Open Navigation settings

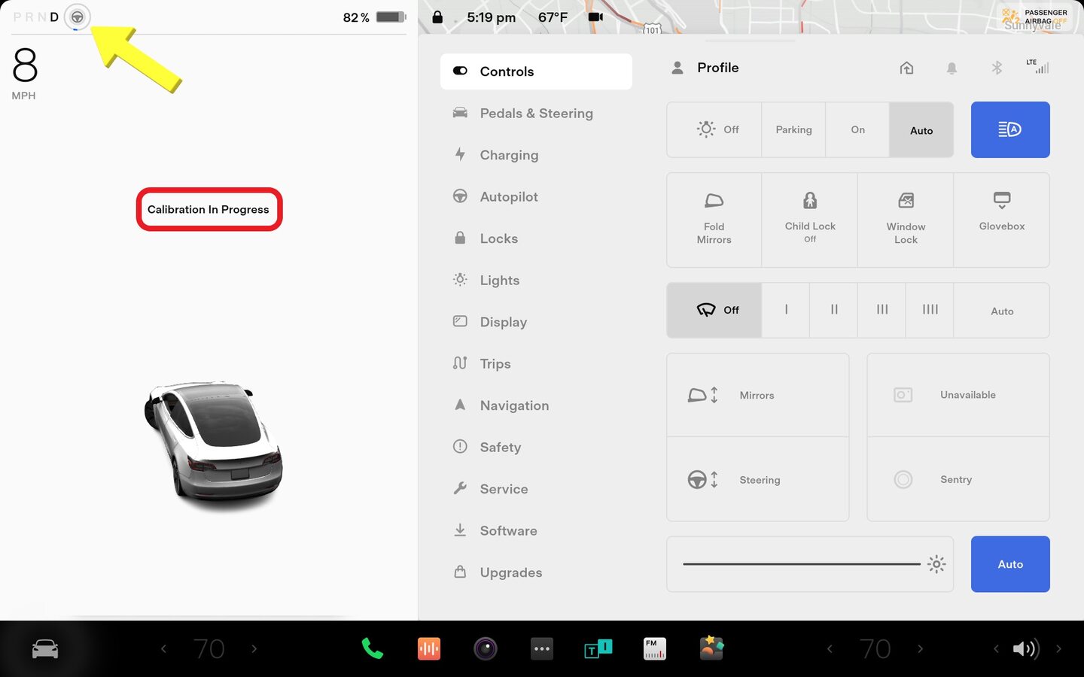tap(536, 405)
